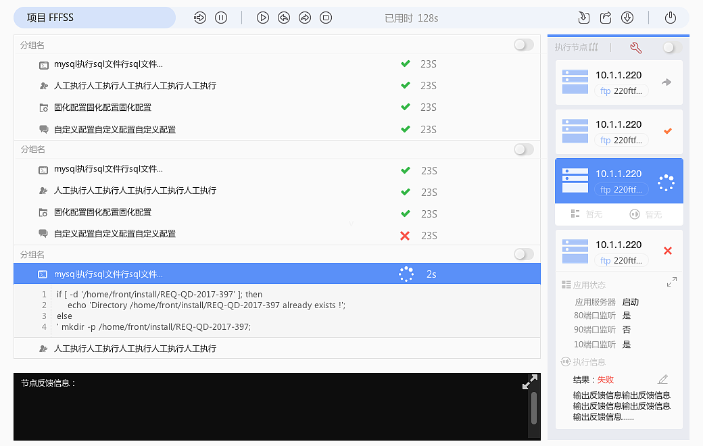This screenshot has height=446, width=703.
Task: Click the 节点反馈信息 console label
Action: click(x=48, y=382)
